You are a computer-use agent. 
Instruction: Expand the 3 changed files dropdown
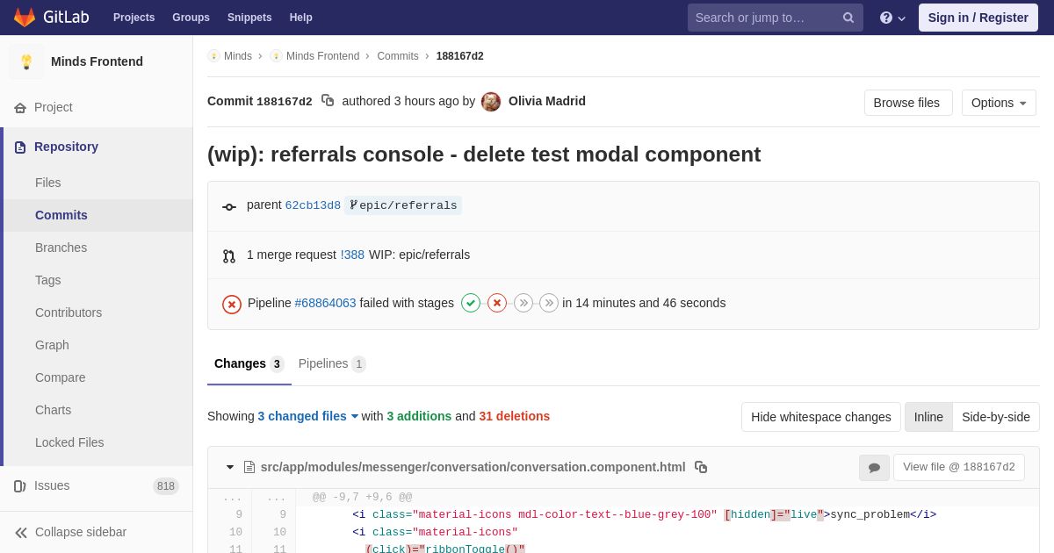[x=308, y=416]
